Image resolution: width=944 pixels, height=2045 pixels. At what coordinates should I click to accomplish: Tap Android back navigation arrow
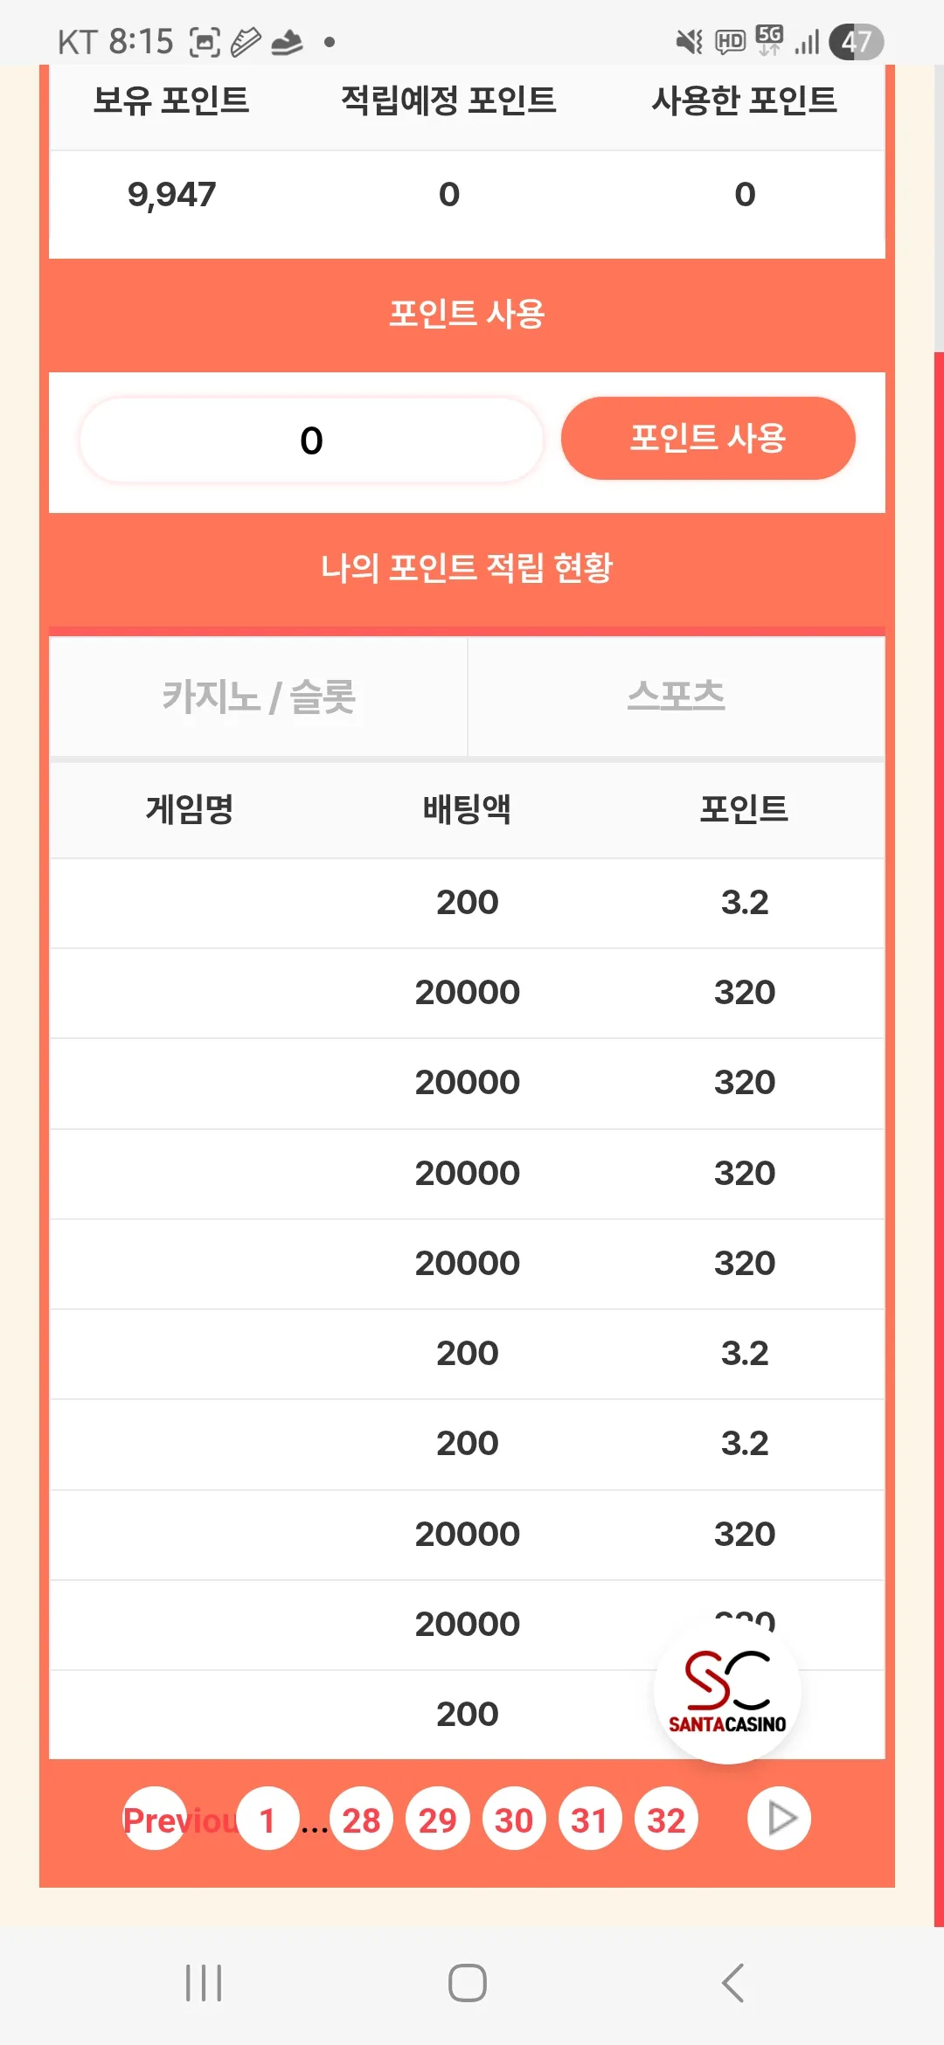732,1983
